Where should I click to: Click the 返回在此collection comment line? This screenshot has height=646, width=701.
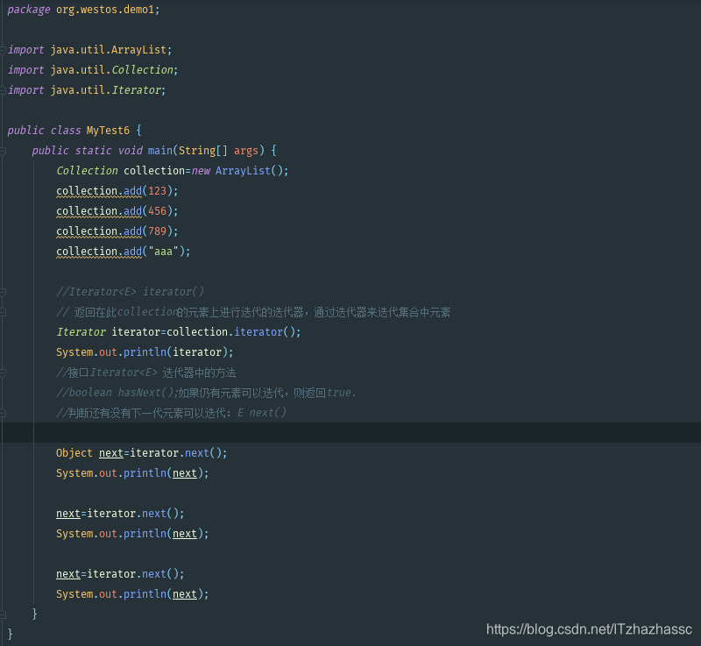tap(253, 312)
